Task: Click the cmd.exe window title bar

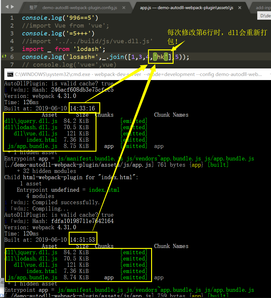Action: coord(138,74)
